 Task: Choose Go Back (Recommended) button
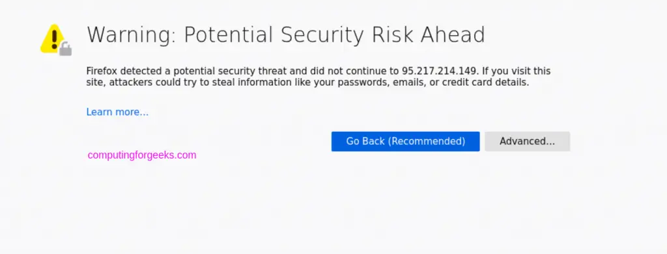point(405,141)
